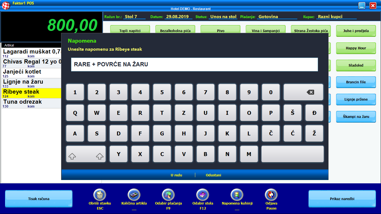Type the Ž key

point(314,133)
